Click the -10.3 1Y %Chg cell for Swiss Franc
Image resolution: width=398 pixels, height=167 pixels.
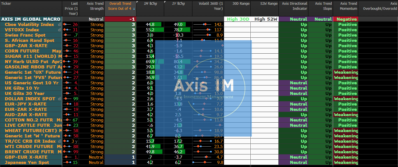point(178,35)
